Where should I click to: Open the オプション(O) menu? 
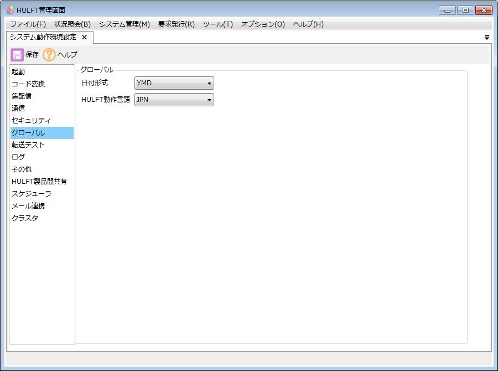(263, 24)
